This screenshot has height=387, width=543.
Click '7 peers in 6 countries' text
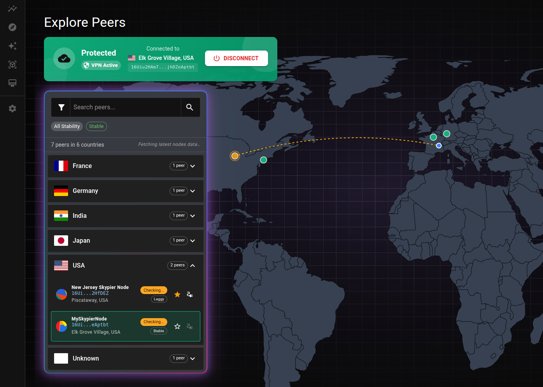pos(77,145)
